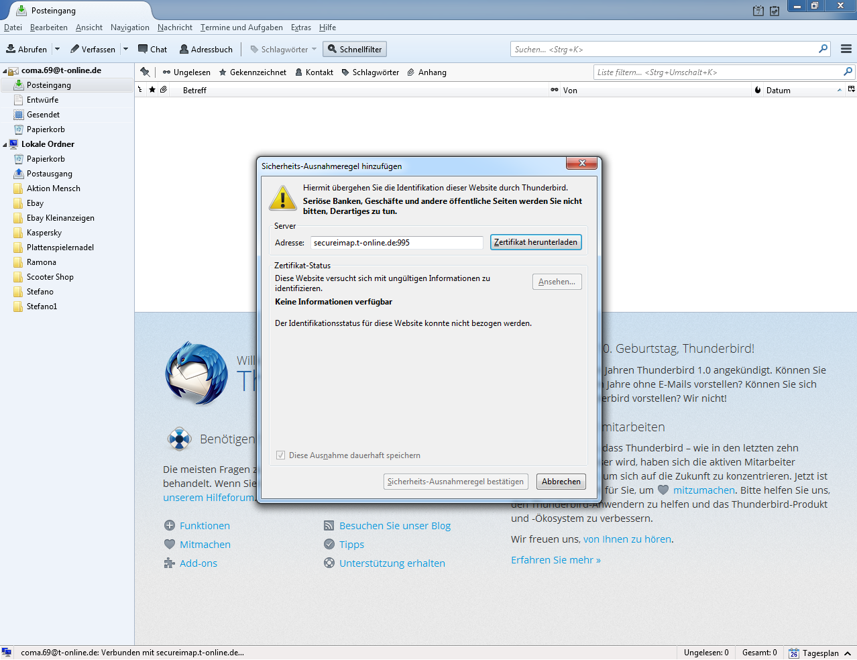Open the Erfahren Sie mehr link
857x660 pixels.
point(556,560)
